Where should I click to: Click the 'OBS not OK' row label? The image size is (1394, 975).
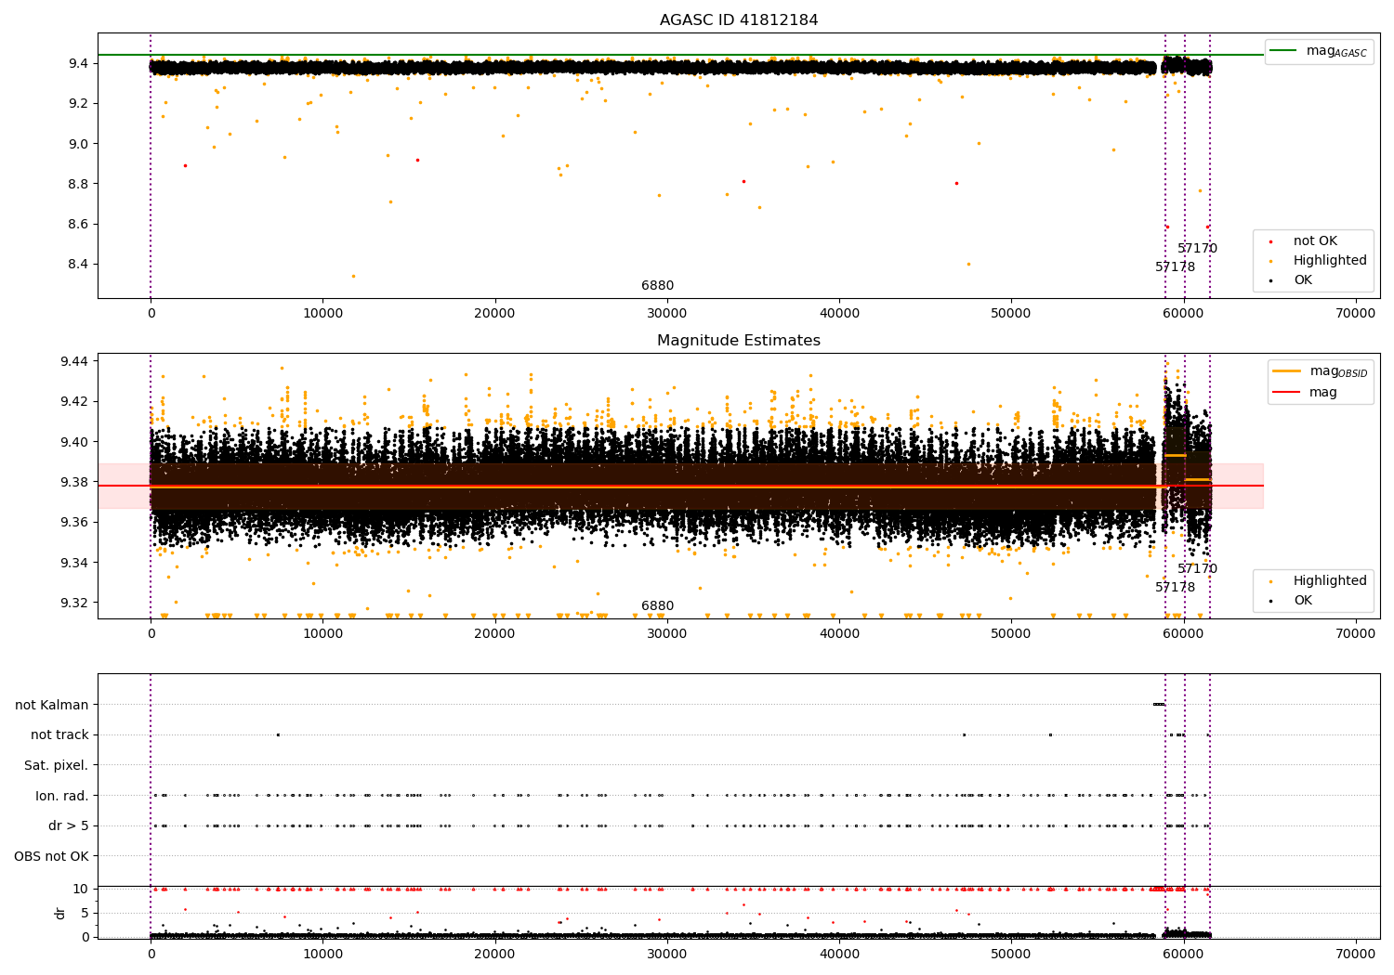pos(51,856)
